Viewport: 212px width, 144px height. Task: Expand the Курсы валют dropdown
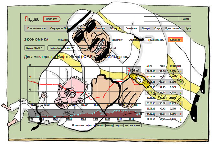click(34, 48)
